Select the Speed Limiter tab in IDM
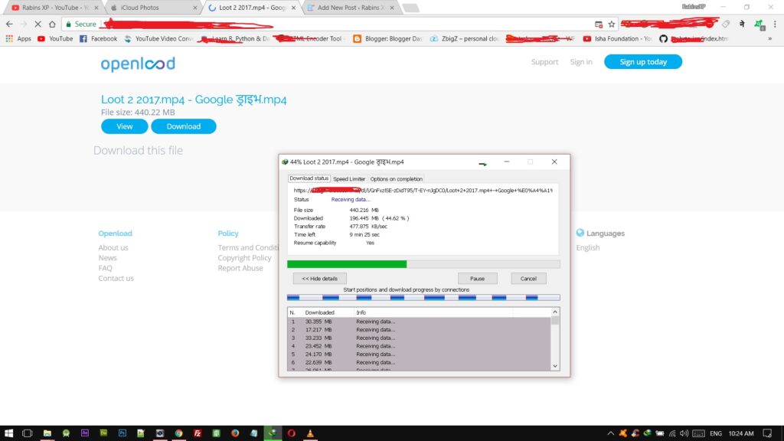Image resolution: width=784 pixels, height=441 pixels. tap(349, 178)
